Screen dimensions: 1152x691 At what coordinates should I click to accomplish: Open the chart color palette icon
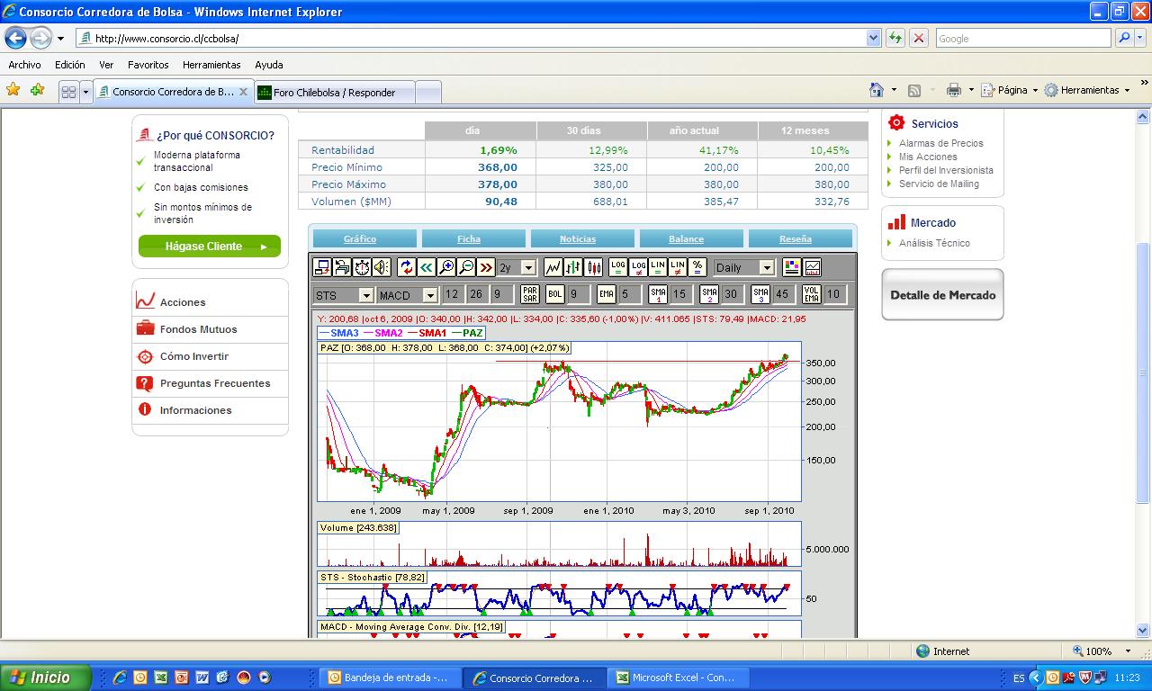[791, 267]
